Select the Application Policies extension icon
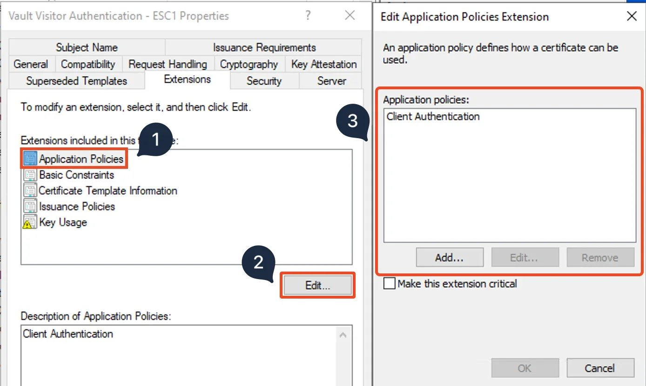 30,159
